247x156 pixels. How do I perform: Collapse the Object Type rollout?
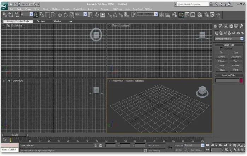click(229, 45)
